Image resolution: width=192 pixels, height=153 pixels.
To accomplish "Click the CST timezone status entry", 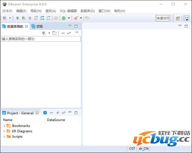I will click(x=132, y=149).
